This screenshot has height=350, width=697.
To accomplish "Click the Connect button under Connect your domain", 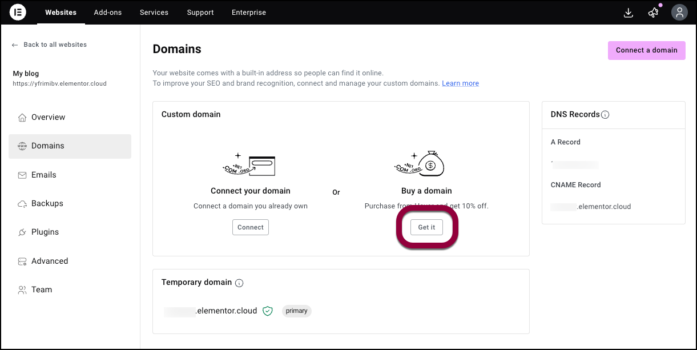I will (x=251, y=227).
